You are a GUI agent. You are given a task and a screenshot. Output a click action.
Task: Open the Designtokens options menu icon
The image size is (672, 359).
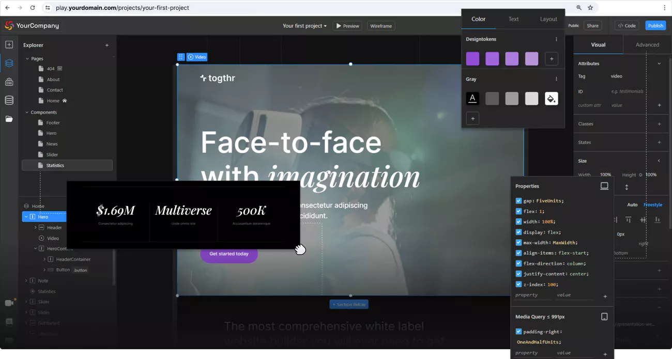click(556, 39)
